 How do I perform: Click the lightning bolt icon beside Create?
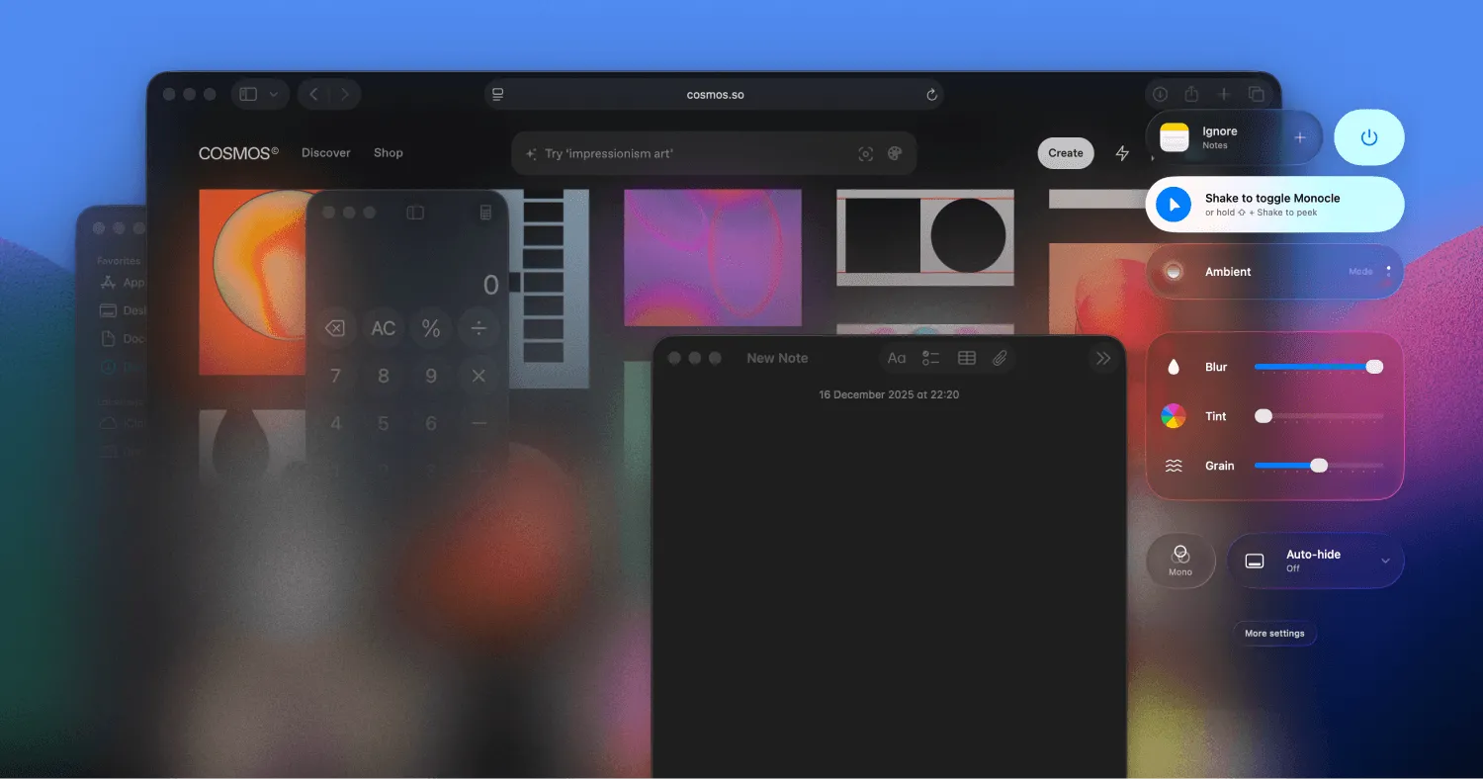click(x=1122, y=153)
